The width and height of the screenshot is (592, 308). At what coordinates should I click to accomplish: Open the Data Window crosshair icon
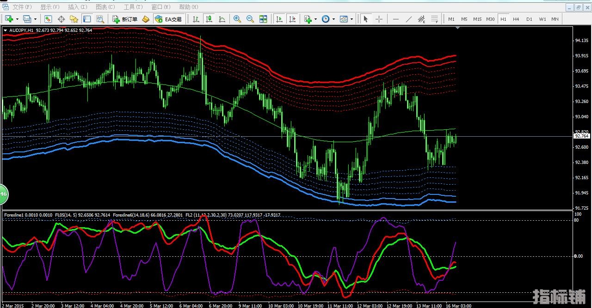pyautogui.click(x=61, y=19)
